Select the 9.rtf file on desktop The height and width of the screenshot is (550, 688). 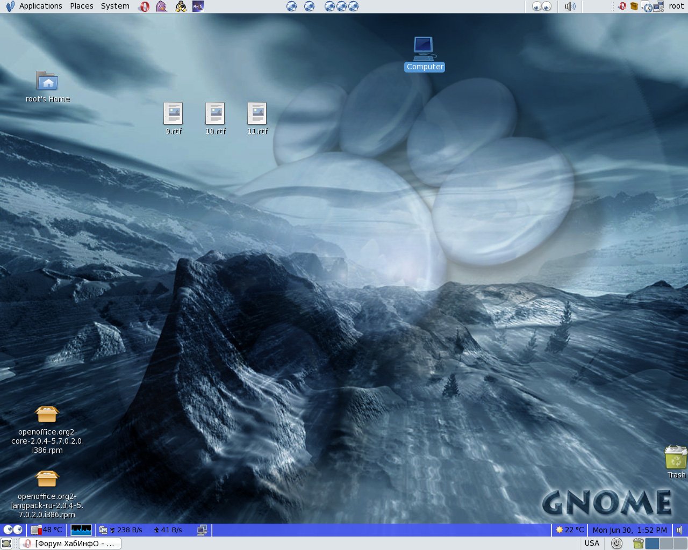(173, 113)
